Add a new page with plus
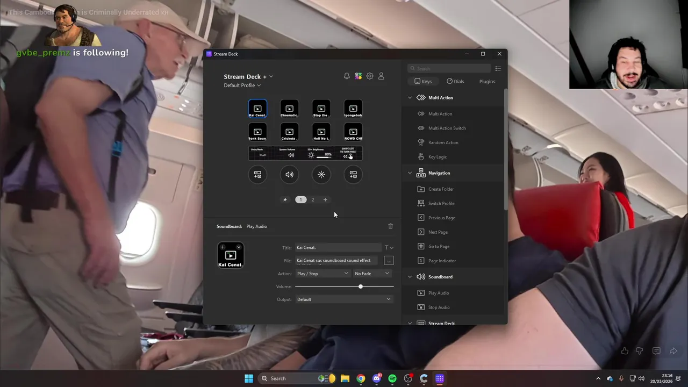 click(325, 199)
